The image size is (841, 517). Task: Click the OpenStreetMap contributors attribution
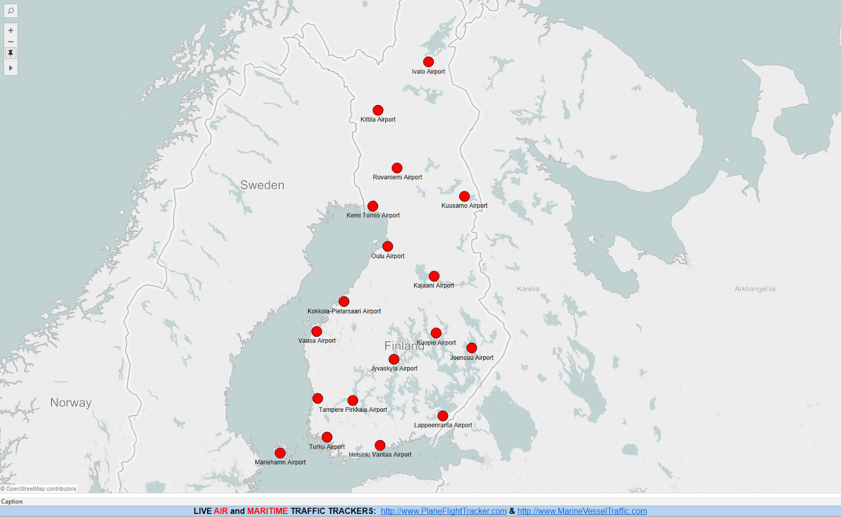coord(38,488)
